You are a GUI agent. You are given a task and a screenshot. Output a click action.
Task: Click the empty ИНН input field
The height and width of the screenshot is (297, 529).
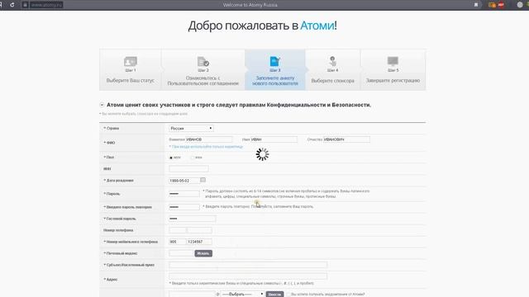[188, 168]
